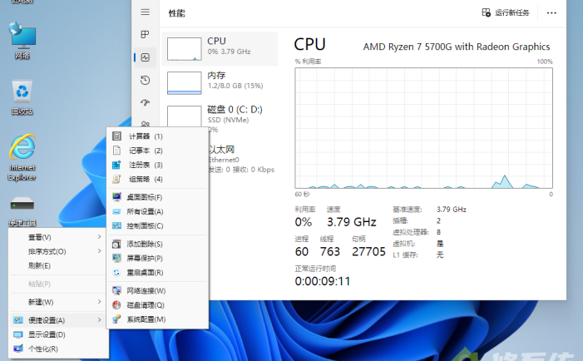Viewport: 583px width, 361px height.
Task: Click the network connections icon
Action: [x=116, y=290]
